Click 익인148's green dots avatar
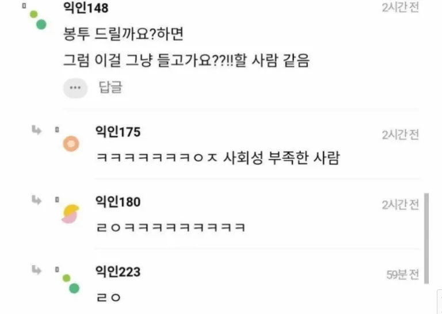This screenshot has width=442, height=314. (x=38, y=20)
